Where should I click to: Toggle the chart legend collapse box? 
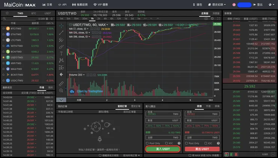click(70, 25)
